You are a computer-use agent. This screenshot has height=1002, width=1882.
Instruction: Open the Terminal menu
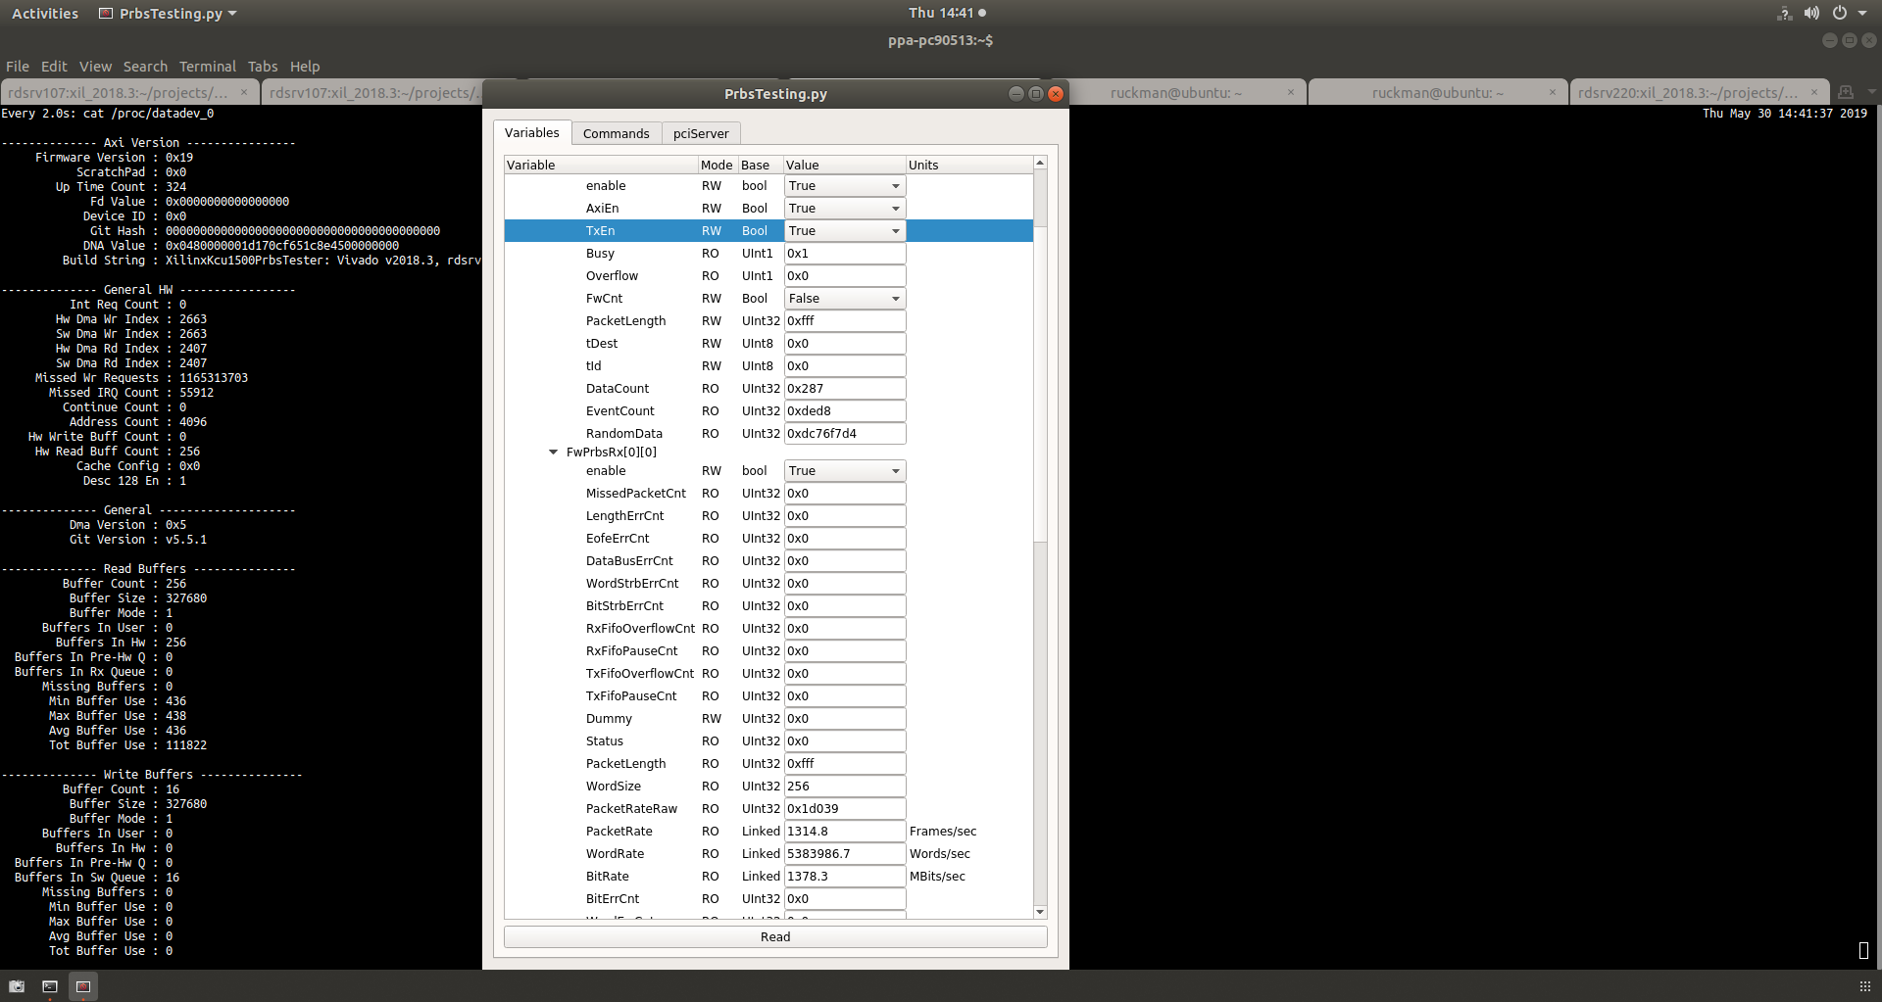point(207,67)
